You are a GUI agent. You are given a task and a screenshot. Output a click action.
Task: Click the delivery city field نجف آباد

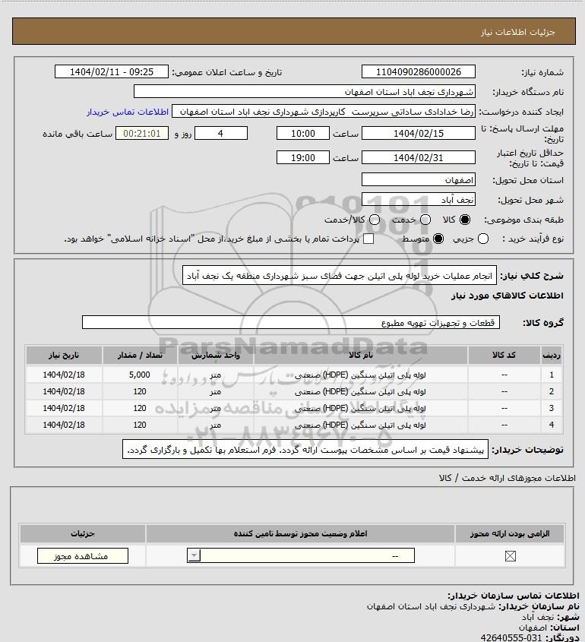pos(419,199)
